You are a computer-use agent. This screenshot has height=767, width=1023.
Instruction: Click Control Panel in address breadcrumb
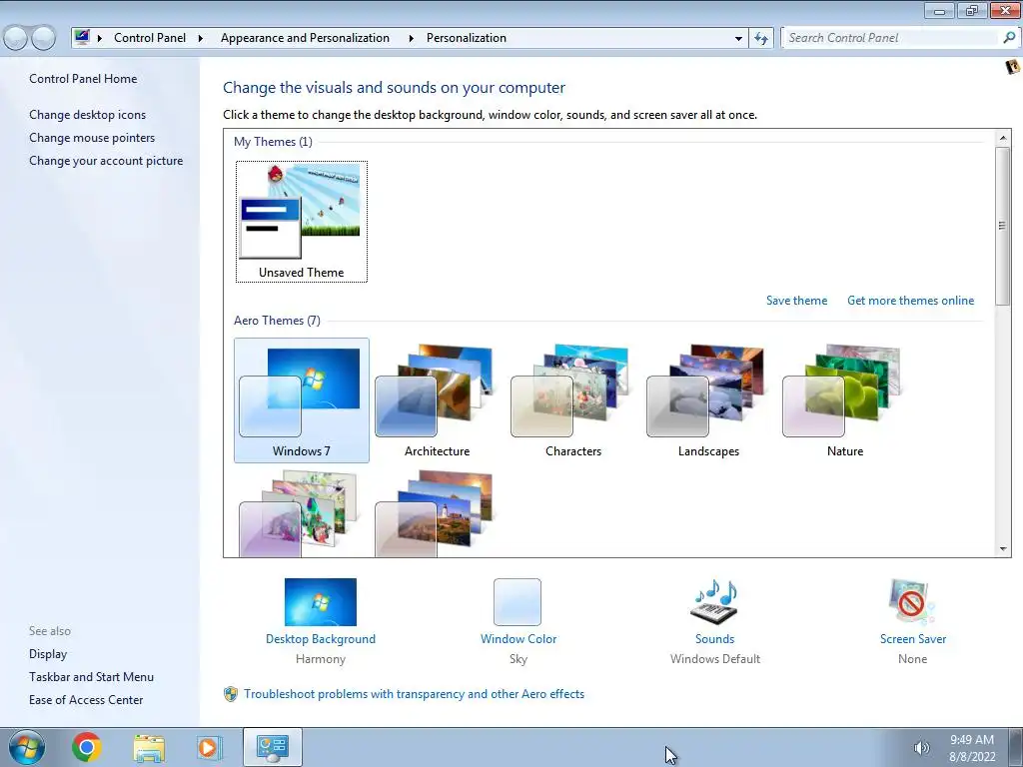click(x=150, y=38)
